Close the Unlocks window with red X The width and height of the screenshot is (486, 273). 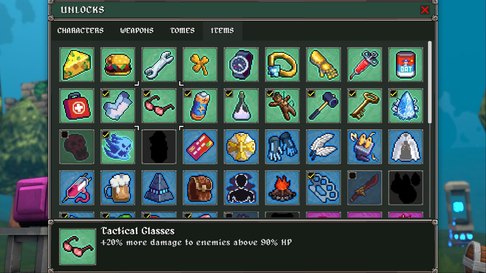(x=425, y=10)
